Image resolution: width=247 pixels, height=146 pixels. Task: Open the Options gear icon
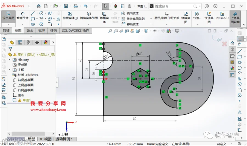click(x=130, y=6)
